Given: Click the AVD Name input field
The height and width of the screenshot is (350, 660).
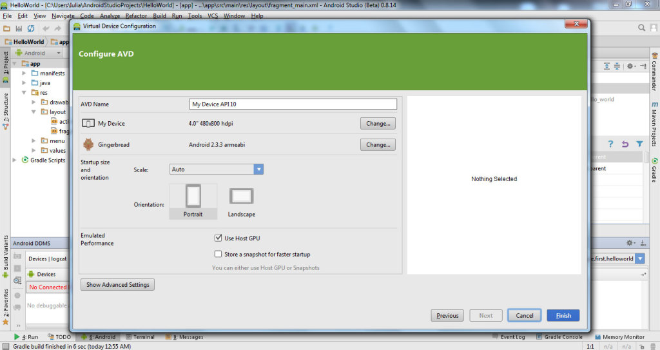Looking at the screenshot, I should point(293,104).
